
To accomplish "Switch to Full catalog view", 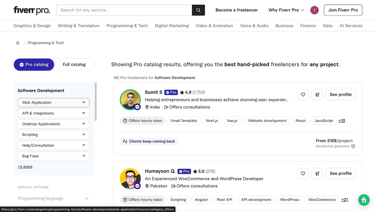I will 74,65.
